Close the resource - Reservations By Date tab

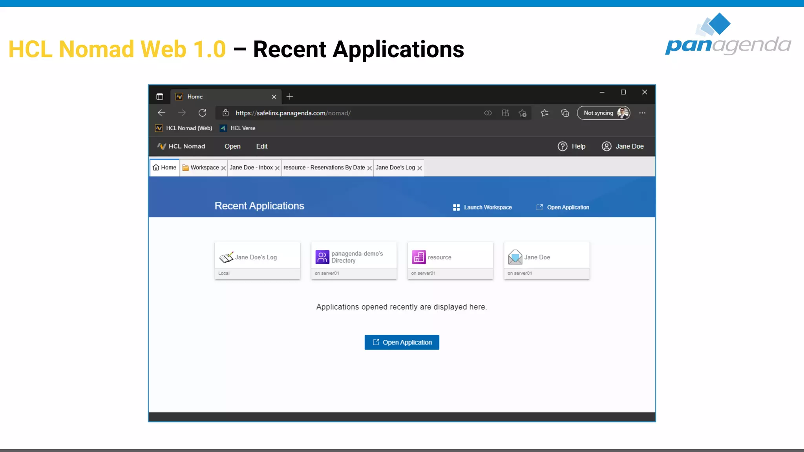click(369, 168)
